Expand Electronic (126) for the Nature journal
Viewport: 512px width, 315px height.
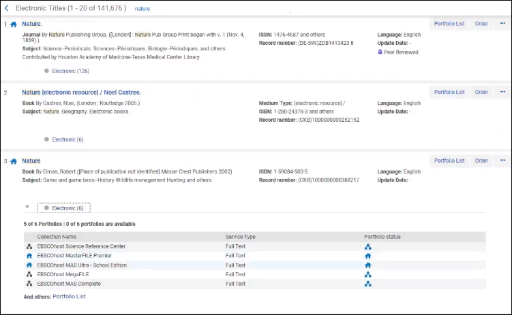click(x=70, y=71)
